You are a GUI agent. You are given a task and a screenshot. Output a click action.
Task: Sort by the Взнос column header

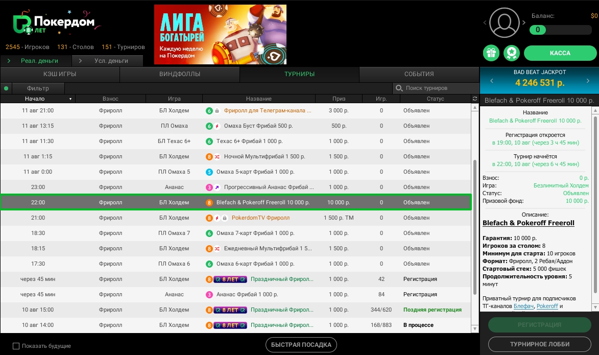[x=110, y=99]
